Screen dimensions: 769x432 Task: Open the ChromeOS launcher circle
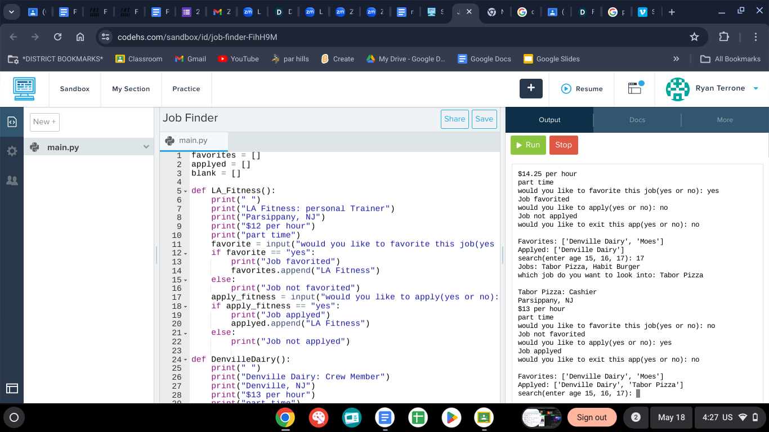[15, 417]
